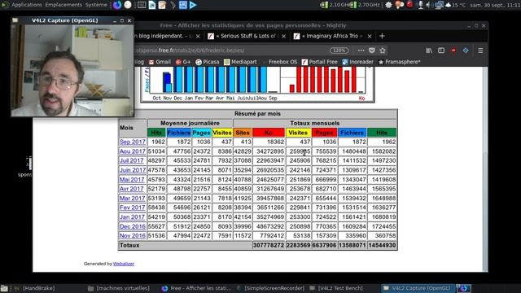Screen dimensions: 521x293
Task: Click the 2.70 GHz CPU frequency indicator
Action: tap(365, 5)
